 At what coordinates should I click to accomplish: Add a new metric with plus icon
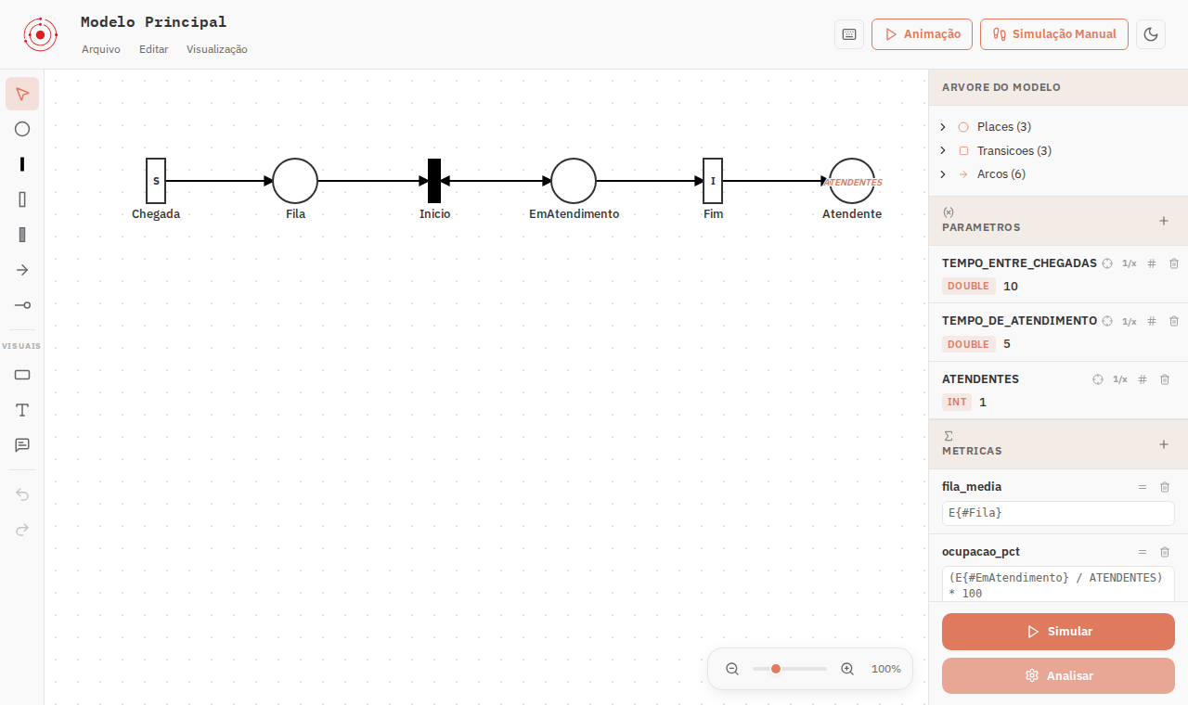[1164, 444]
